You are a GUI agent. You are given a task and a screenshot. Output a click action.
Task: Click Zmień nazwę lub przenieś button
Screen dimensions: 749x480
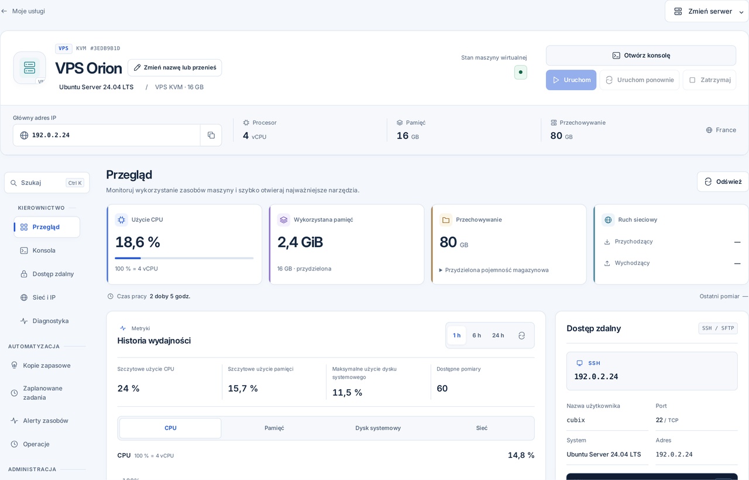(x=174, y=67)
